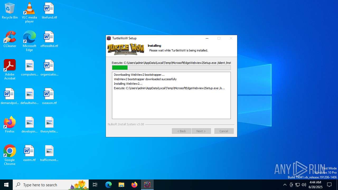
Task: Open Adobe Acrobat desktop shortcut
Action: tap(10, 70)
